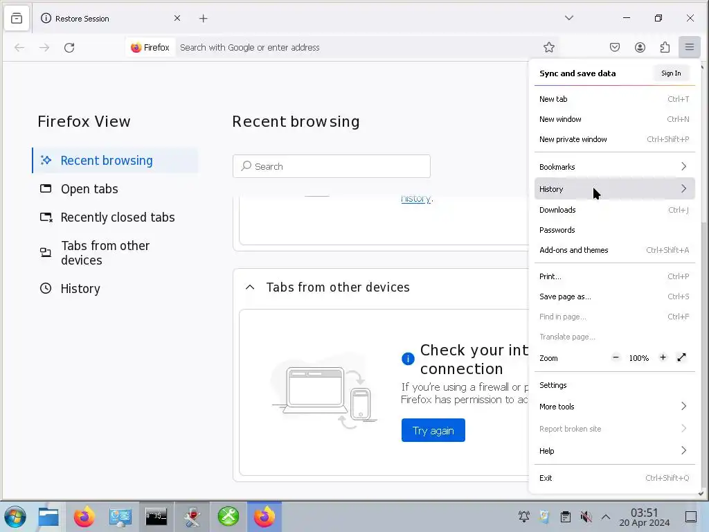Switch to active Firefox taskbar window
Image resolution: width=709 pixels, height=532 pixels.
tap(264, 517)
